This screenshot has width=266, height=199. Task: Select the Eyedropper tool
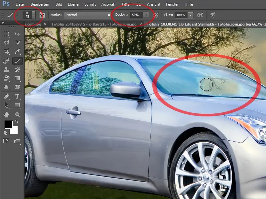pyautogui.click(x=17, y=51)
